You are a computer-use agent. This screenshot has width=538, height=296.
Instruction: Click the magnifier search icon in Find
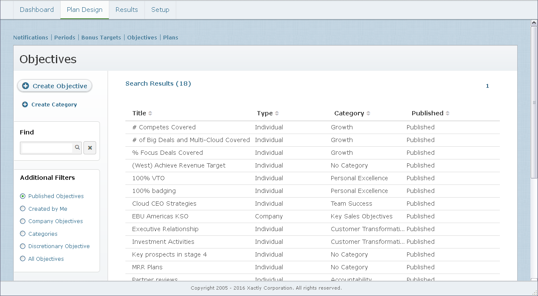click(77, 148)
